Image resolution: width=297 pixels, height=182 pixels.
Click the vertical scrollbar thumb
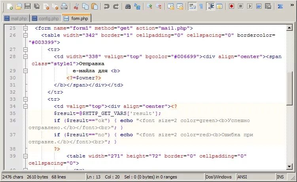click(289, 88)
